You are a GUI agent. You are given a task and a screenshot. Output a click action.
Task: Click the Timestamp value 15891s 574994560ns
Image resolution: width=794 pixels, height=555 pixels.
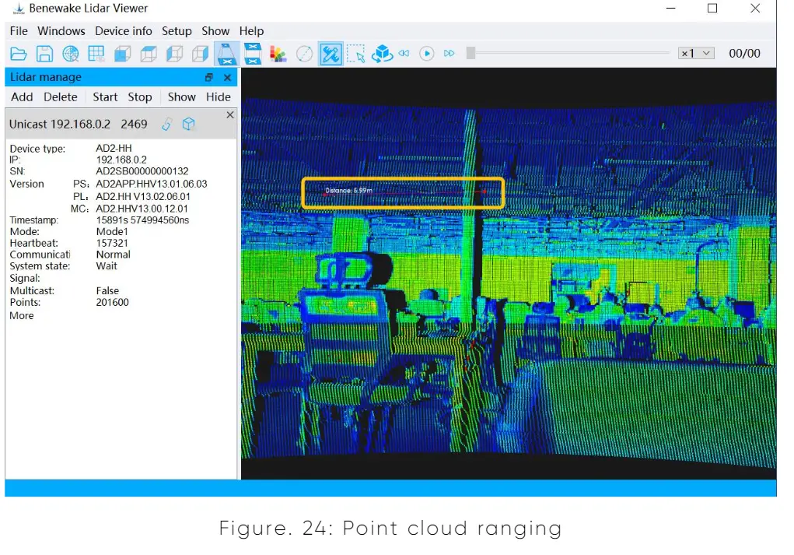click(x=143, y=220)
